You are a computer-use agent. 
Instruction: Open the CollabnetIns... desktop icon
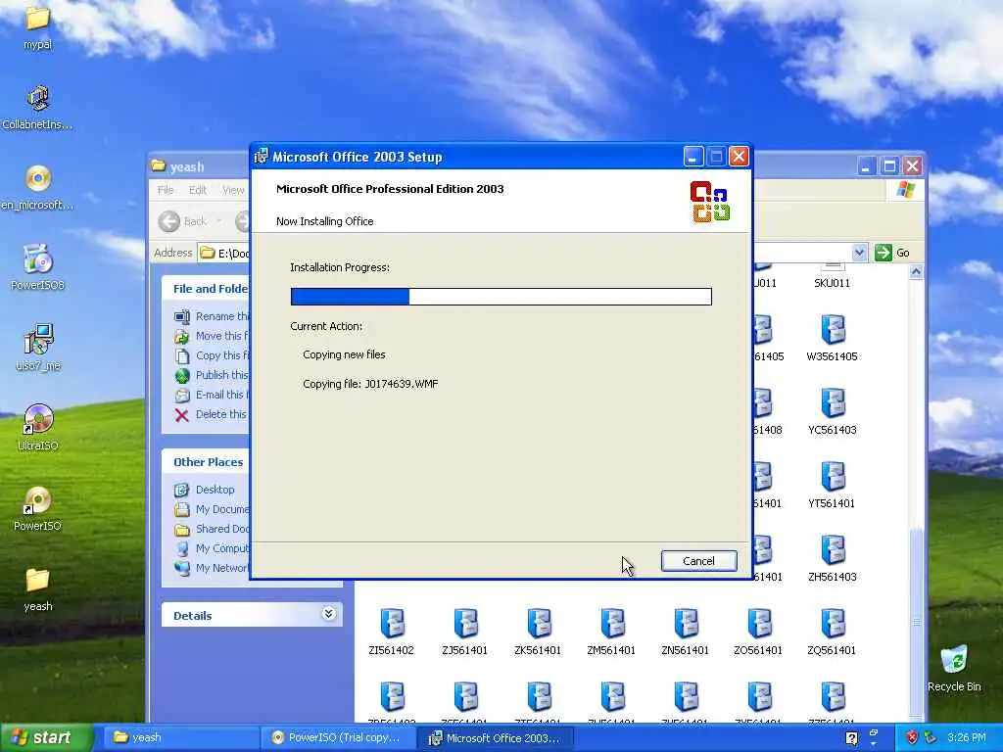[x=37, y=107]
